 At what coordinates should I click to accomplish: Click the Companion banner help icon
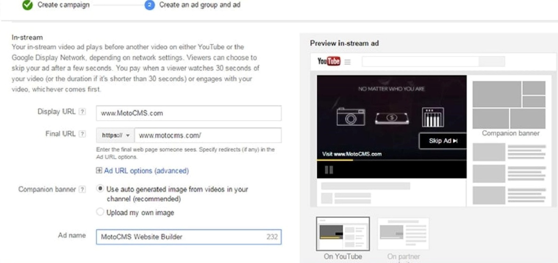click(x=82, y=190)
